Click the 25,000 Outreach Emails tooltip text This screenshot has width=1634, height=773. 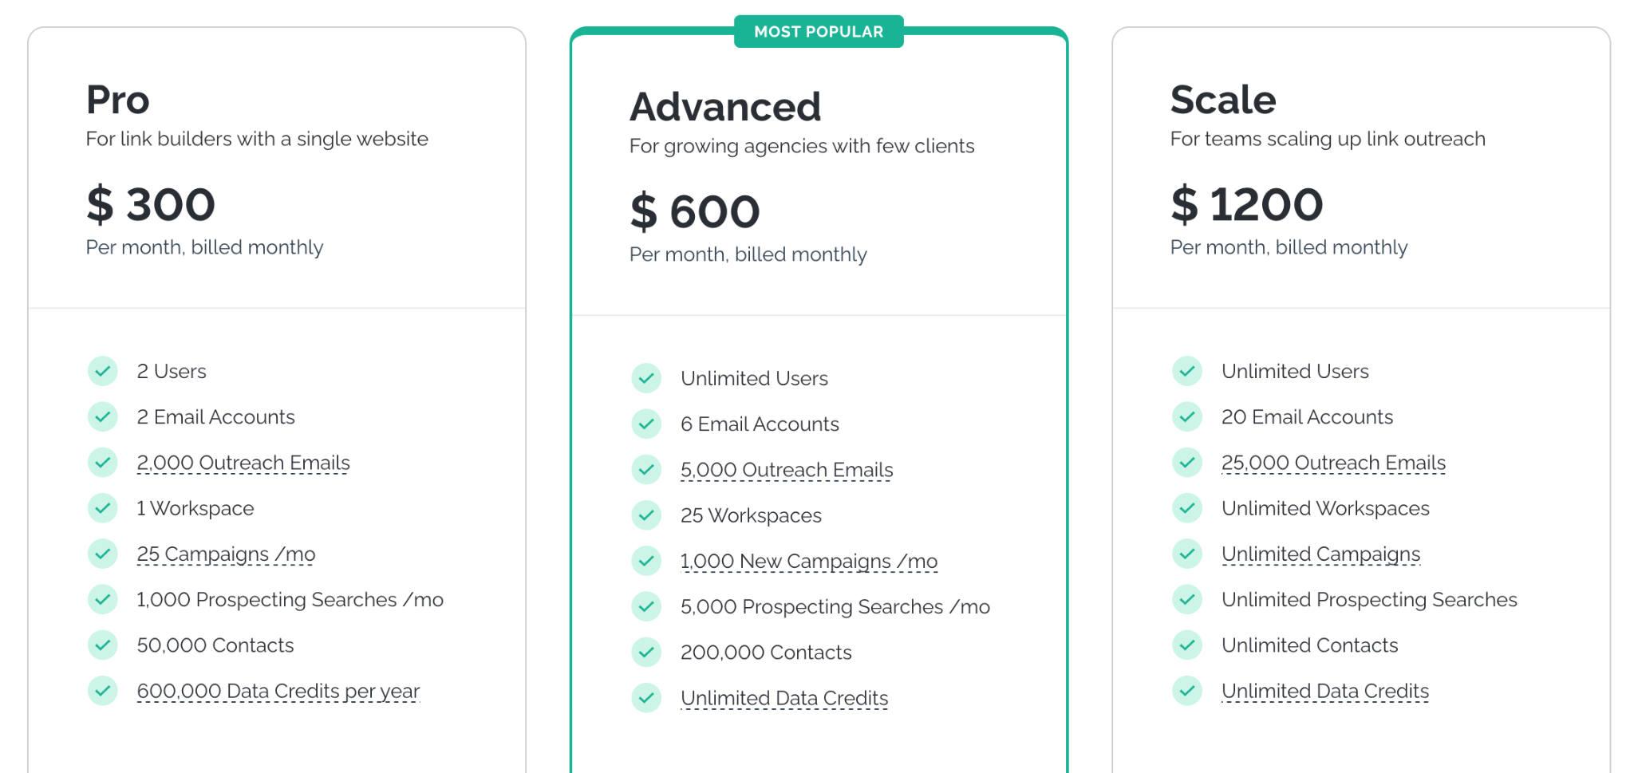click(1333, 463)
